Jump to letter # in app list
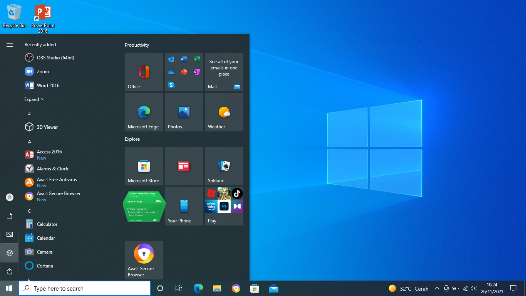This screenshot has height=296, width=526. coord(29,114)
